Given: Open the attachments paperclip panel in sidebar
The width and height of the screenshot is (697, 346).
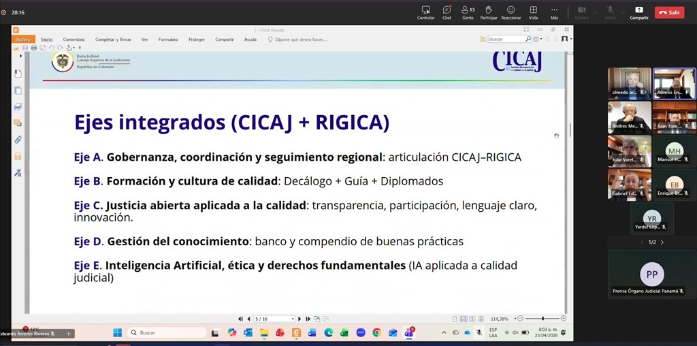Looking at the screenshot, I should (x=18, y=139).
